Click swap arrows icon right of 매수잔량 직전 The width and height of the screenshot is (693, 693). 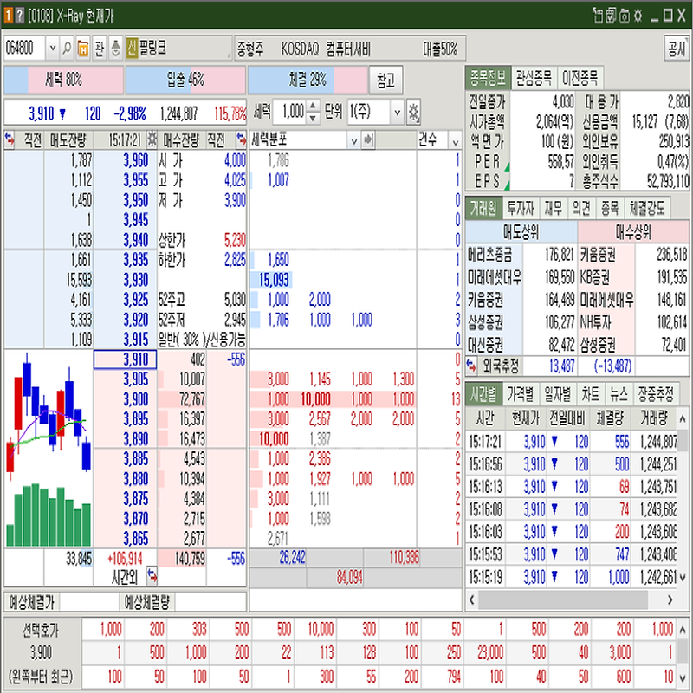click(241, 140)
